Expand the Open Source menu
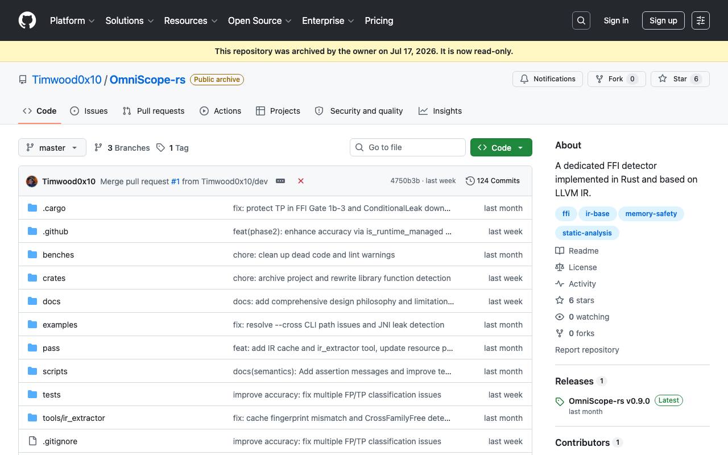The image size is (728, 455). click(260, 20)
